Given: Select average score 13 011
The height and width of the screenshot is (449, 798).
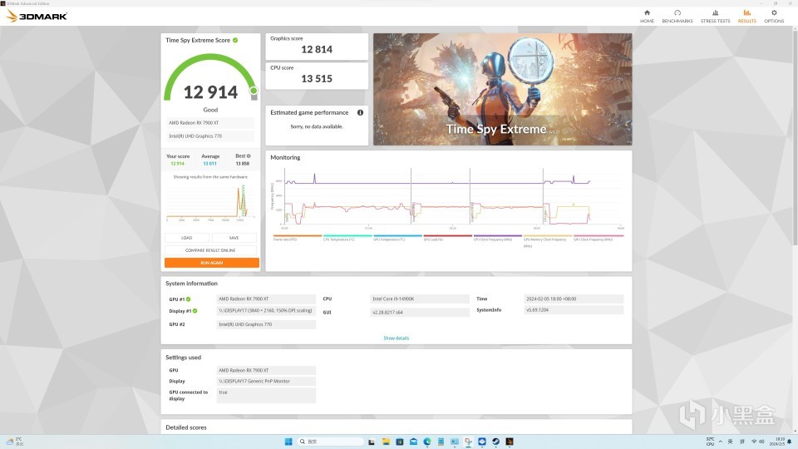Looking at the screenshot, I should [209, 164].
